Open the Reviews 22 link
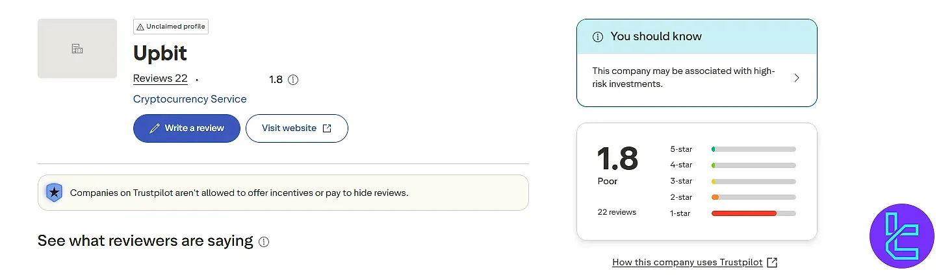 [x=160, y=78]
